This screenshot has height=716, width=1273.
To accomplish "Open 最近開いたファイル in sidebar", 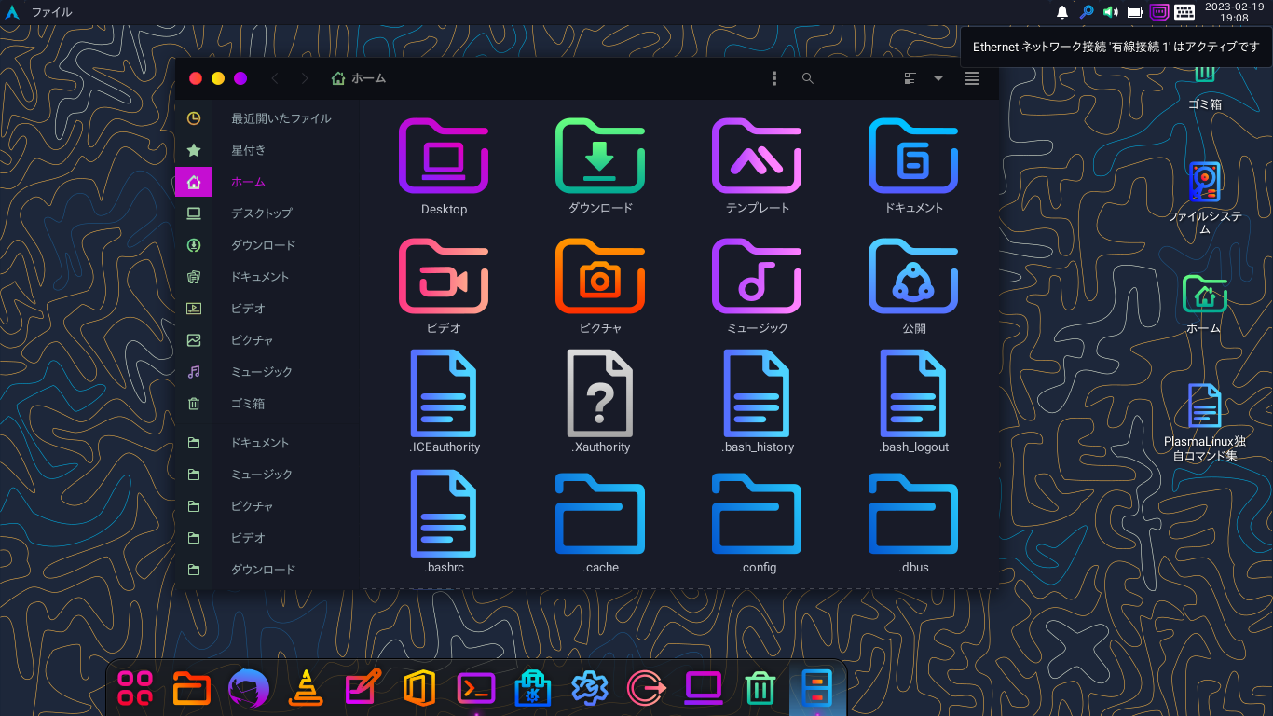I will click(281, 118).
